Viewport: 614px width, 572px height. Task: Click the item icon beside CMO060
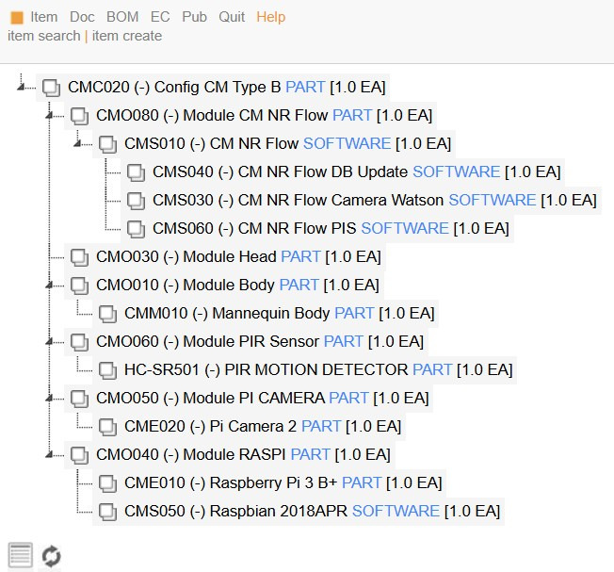(x=79, y=342)
